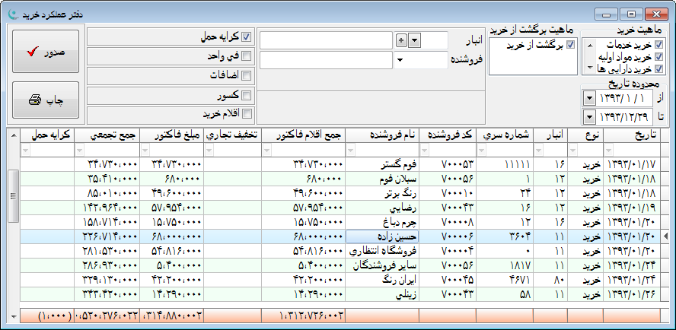
Task: Open the dropdown arrow next to انبار plus button
Action: 413,40
